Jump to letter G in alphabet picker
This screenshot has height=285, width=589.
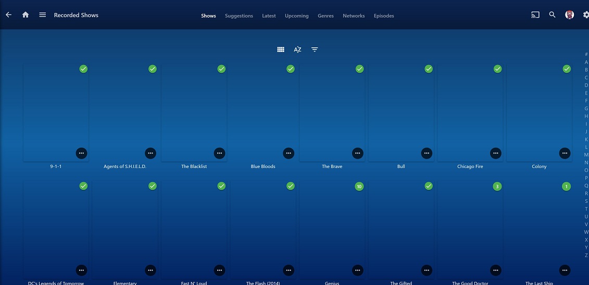click(586, 108)
